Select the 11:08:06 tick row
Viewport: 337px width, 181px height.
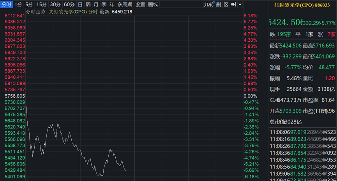coord(303,132)
